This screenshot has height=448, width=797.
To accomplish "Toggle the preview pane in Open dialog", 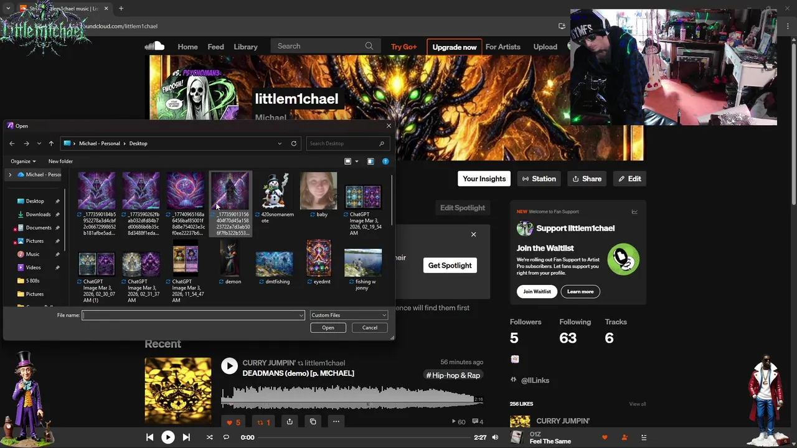I will (370, 161).
